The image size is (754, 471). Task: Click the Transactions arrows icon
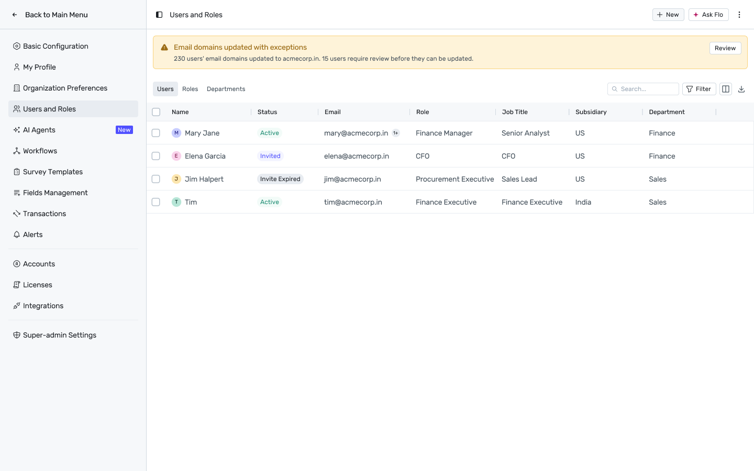point(17,214)
